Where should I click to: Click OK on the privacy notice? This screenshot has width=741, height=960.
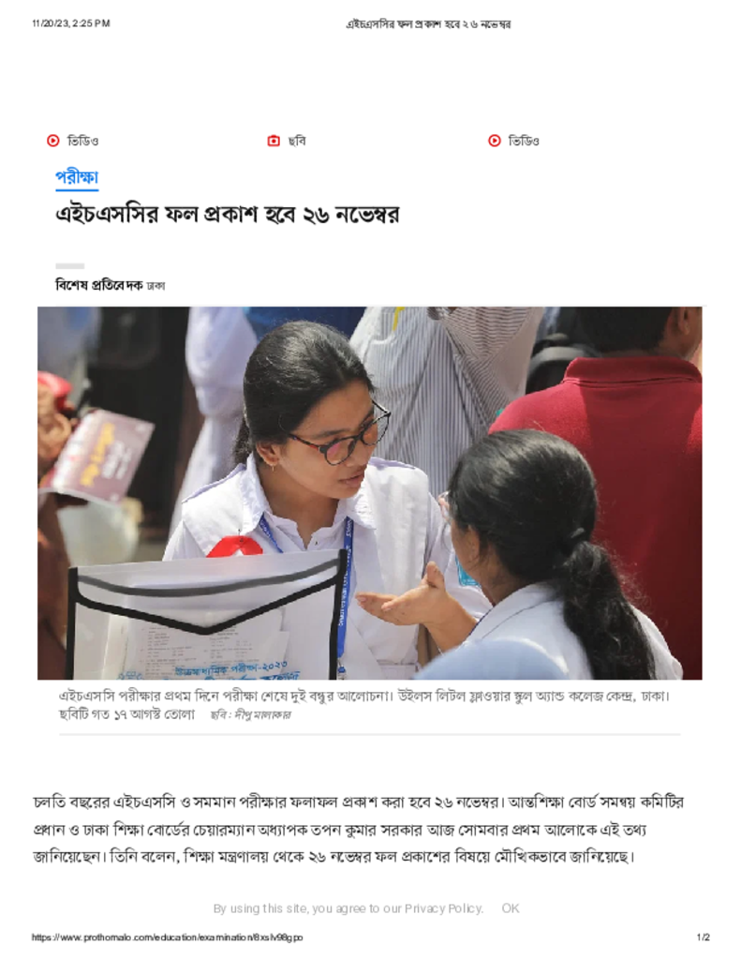(511, 908)
